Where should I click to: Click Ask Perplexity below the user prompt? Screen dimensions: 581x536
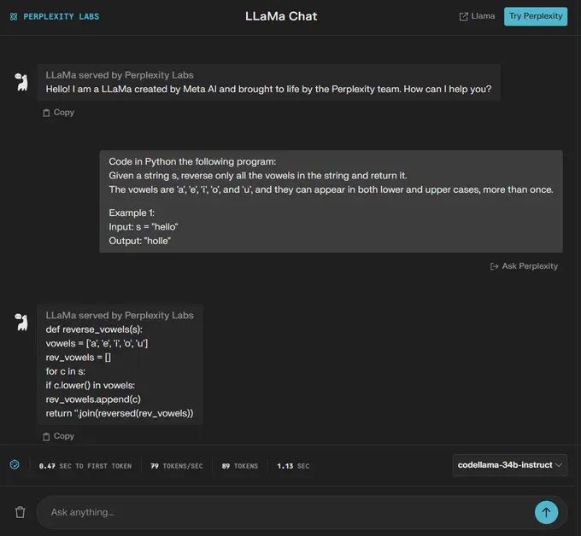(x=524, y=266)
